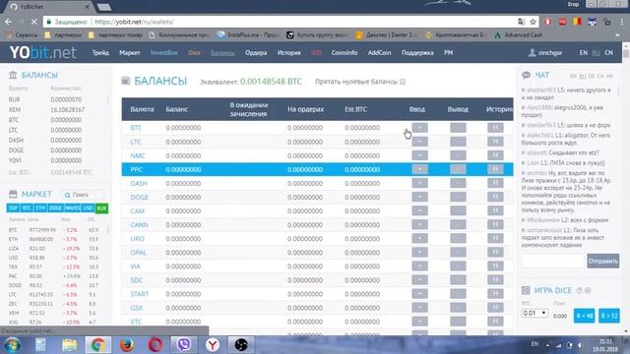Switch site language to CN
The width and height of the screenshot is (630, 354).
608,52
